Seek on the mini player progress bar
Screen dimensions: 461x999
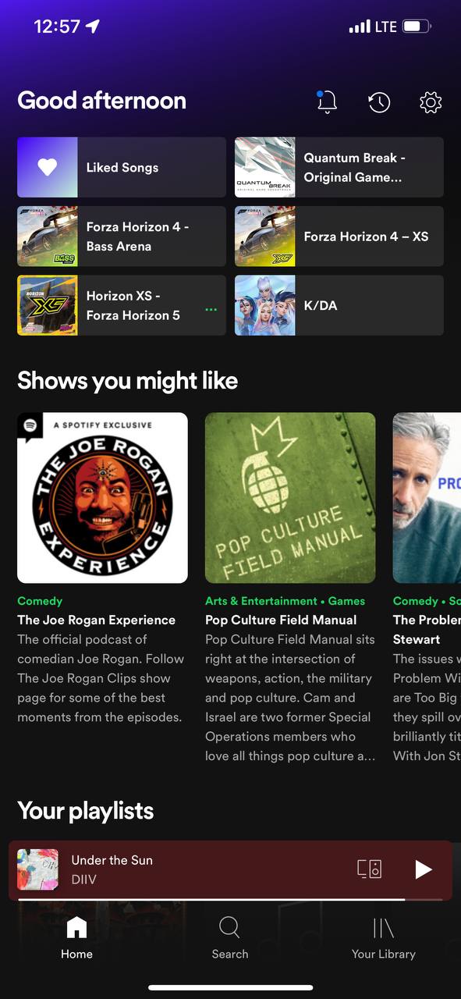pos(230,900)
